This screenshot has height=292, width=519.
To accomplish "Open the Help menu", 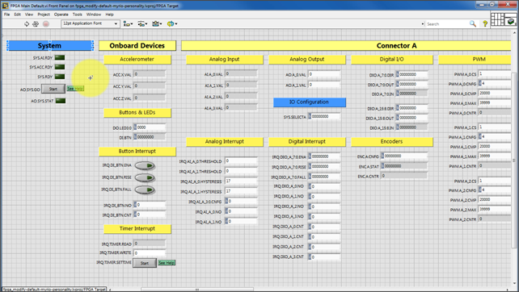I will pos(110,15).
